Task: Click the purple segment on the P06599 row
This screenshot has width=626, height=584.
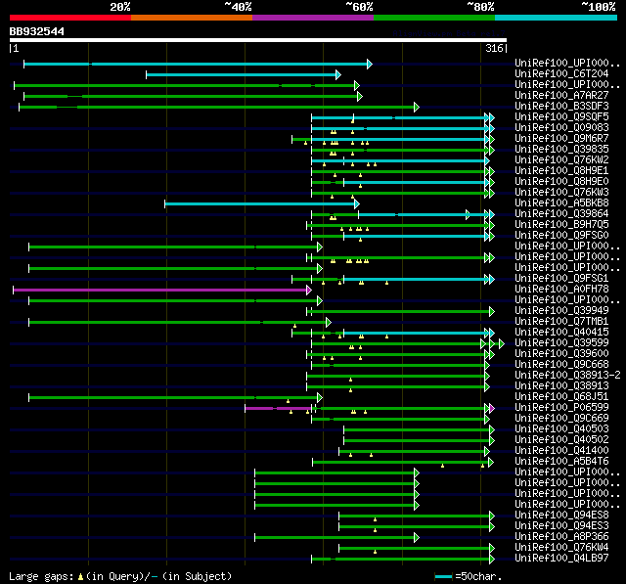Action: 278,408
